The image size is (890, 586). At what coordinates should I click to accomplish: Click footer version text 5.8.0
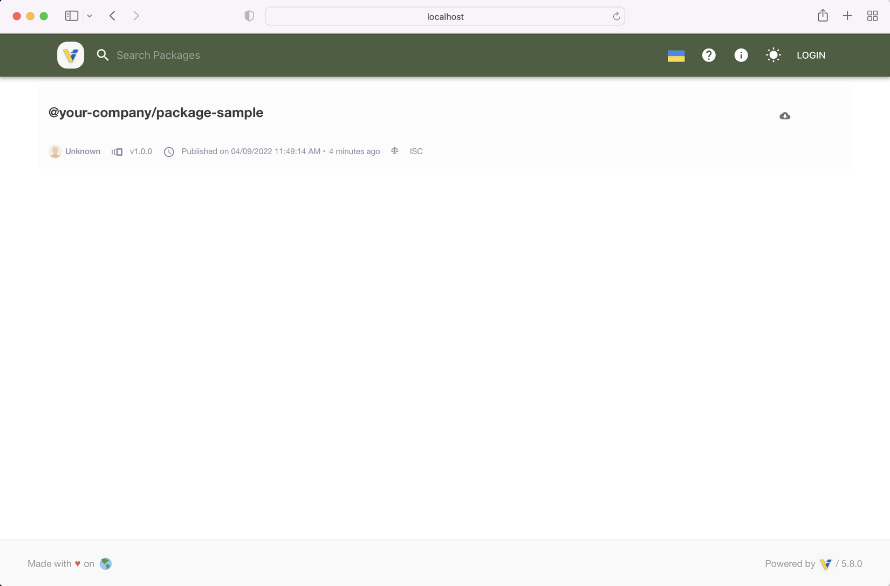852,564
